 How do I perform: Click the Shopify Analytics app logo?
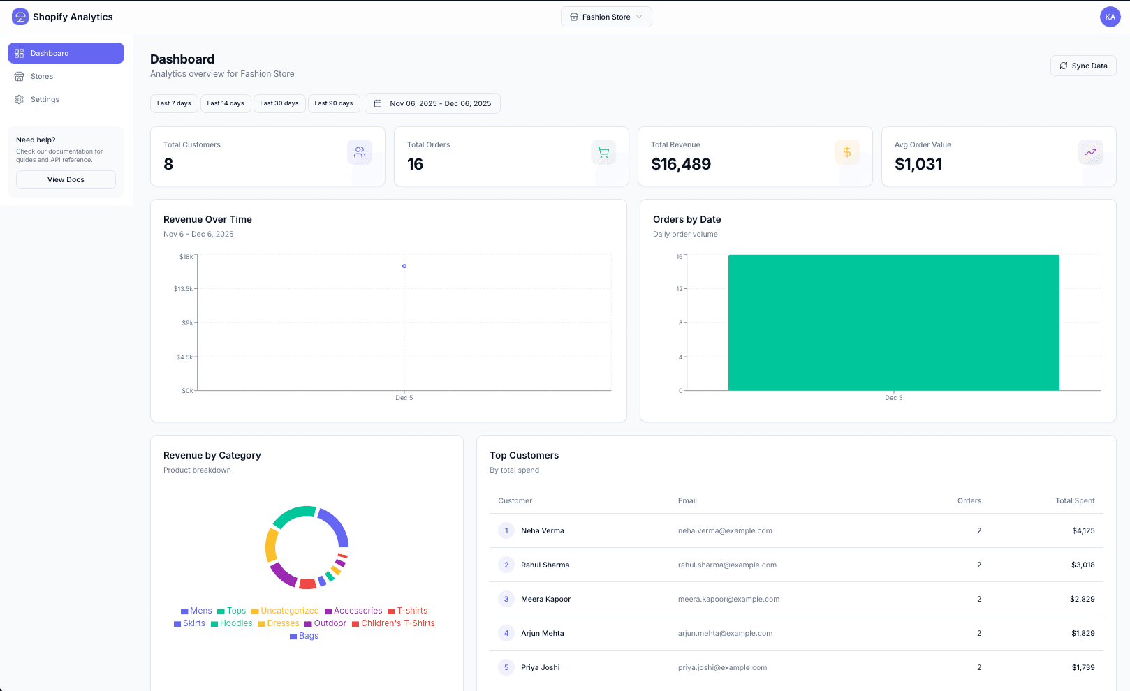pyautogui.click(x=20, y=16)
